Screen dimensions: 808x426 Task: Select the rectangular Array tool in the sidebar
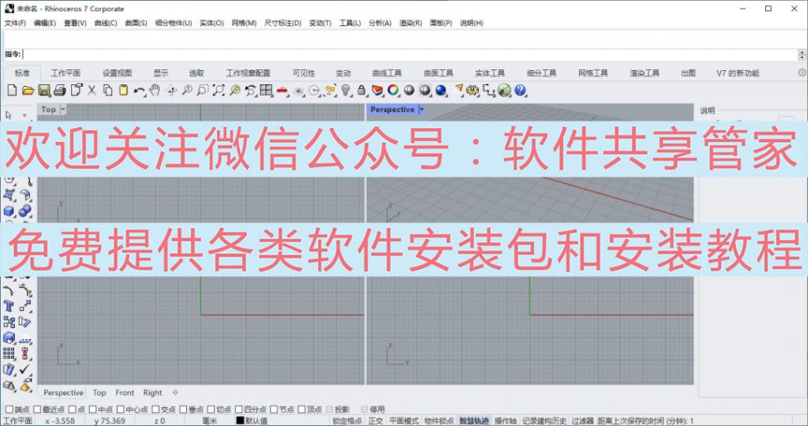coord(9,353)
